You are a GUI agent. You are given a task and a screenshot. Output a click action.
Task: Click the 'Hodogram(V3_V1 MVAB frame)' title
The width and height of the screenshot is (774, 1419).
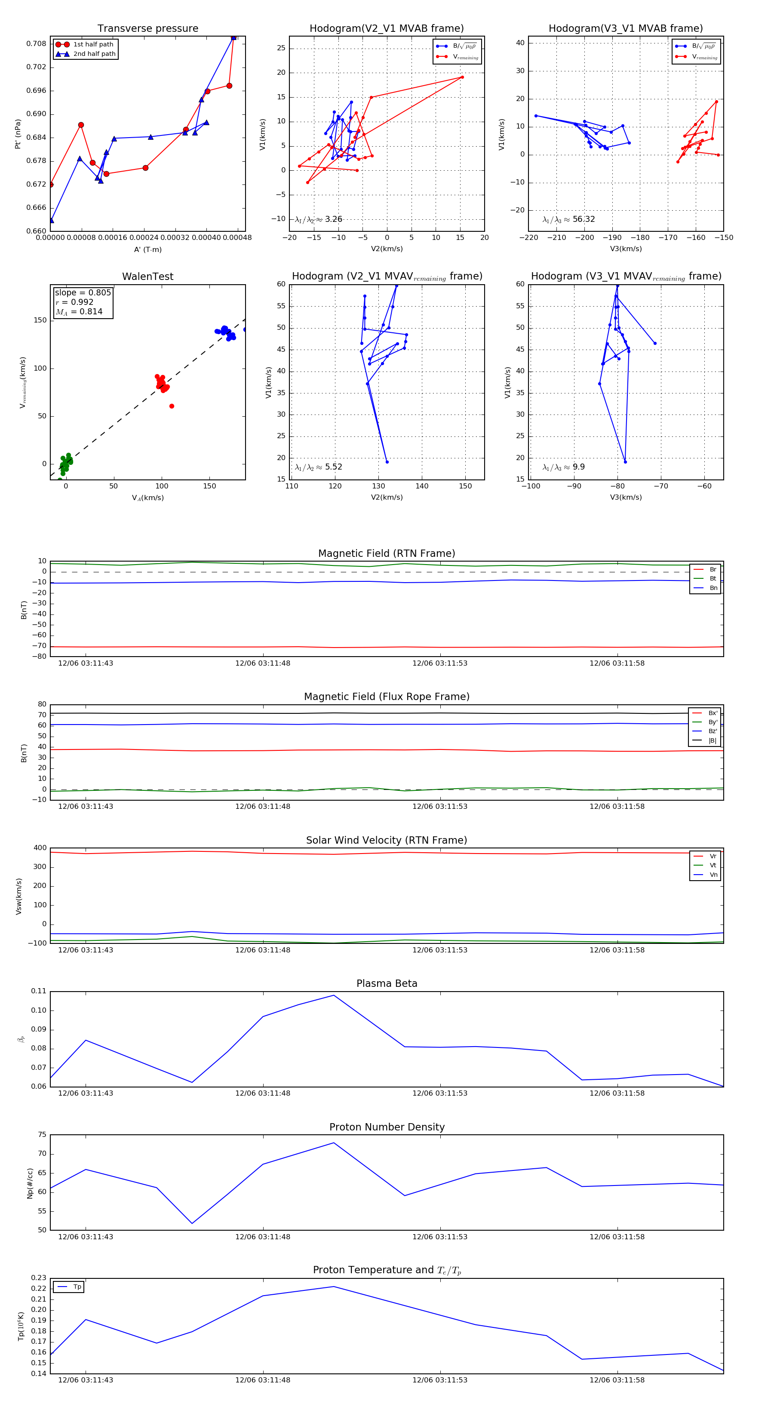click(626, 29)
